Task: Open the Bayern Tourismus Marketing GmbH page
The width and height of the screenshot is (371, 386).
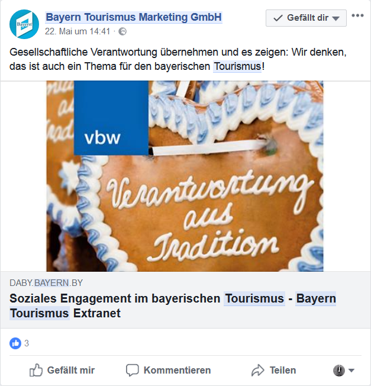Action: point(134,17)
